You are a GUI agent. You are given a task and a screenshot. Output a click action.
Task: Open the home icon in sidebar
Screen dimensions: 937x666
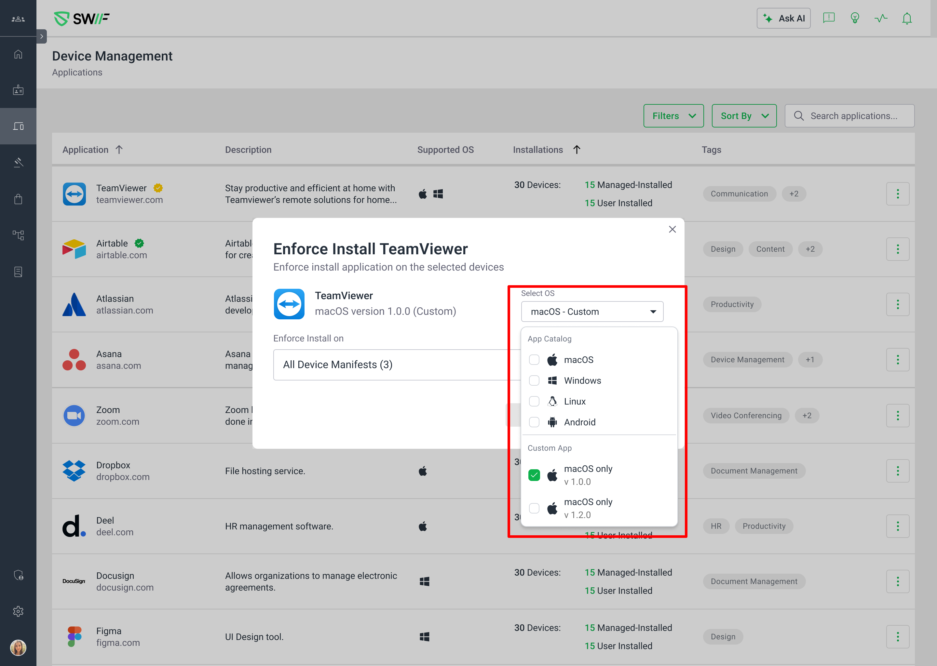coord(18,54)
